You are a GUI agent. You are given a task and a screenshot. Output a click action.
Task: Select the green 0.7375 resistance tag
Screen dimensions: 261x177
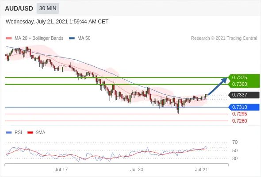[244, 77]
